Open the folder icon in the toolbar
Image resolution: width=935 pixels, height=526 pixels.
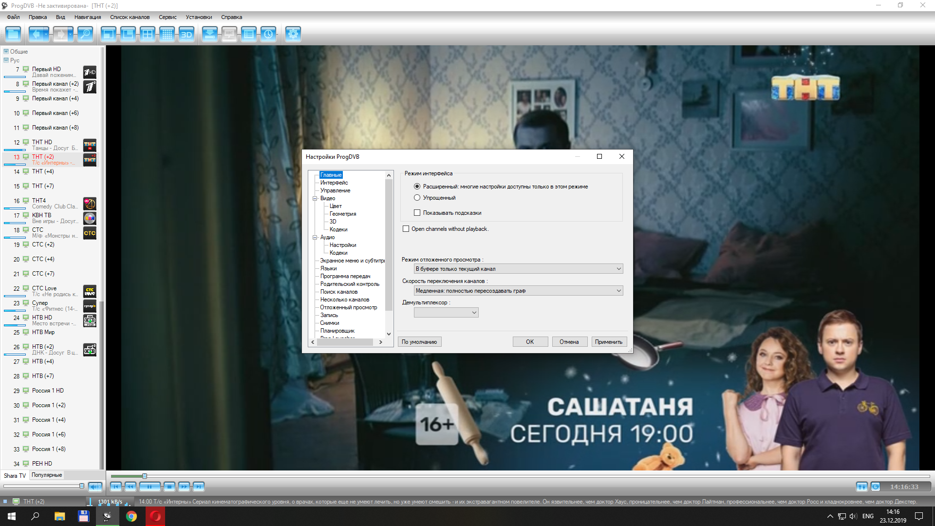(x=13, y=34)
